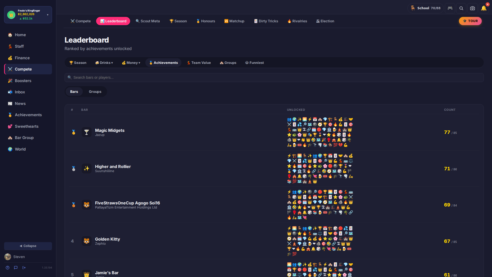Viewport: 492px width, 277px height.
Task: Open Jamie's Bar name
Action: pos(107,273)
